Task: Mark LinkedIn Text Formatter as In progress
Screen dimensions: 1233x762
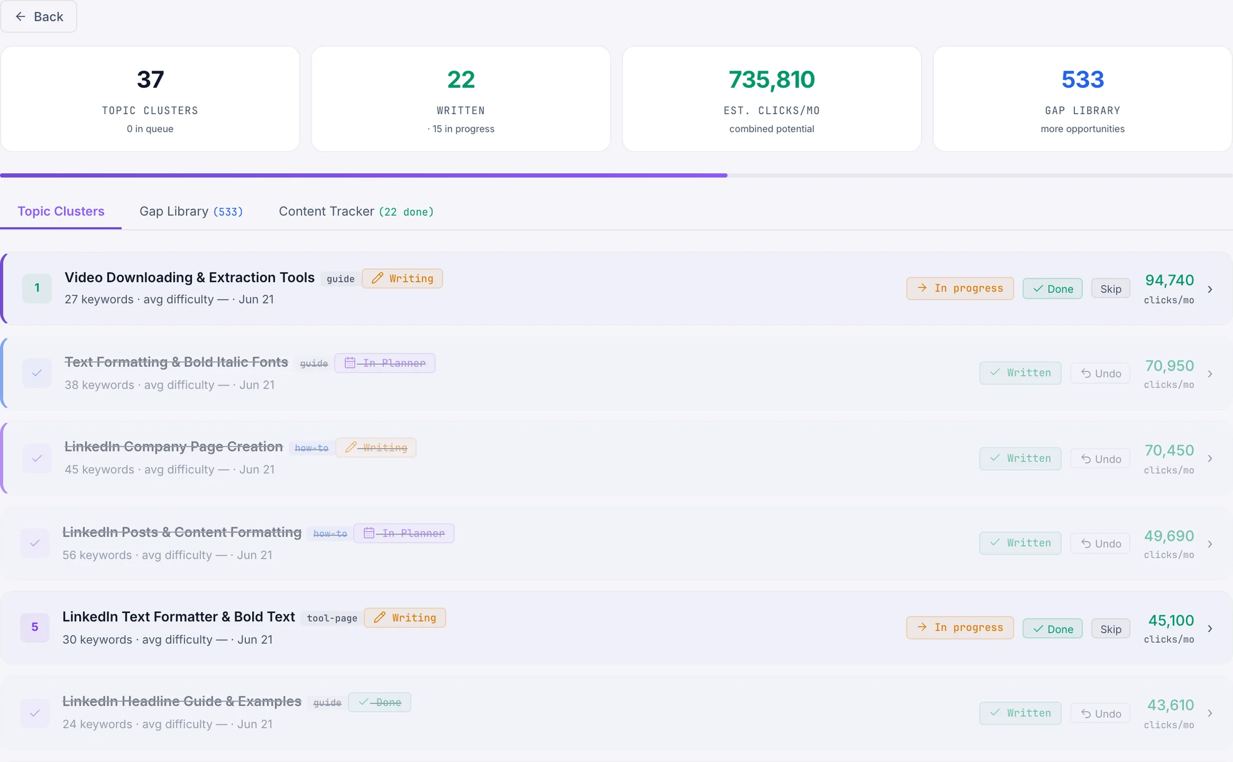Action: [x=960, y=627]
